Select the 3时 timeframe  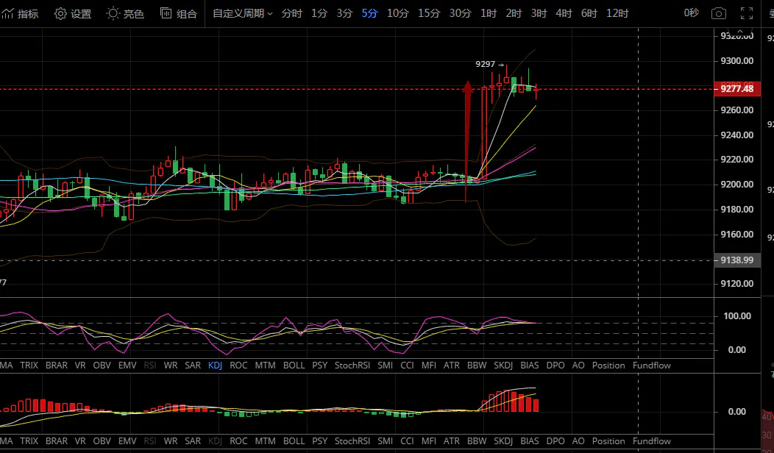pyautogui.click(x=539, y=14)
